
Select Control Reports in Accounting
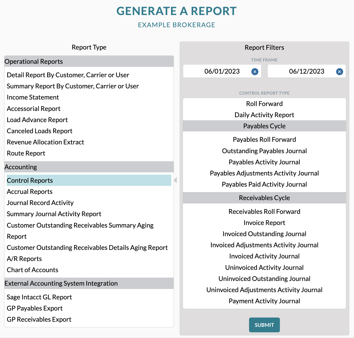click(89, 180)
